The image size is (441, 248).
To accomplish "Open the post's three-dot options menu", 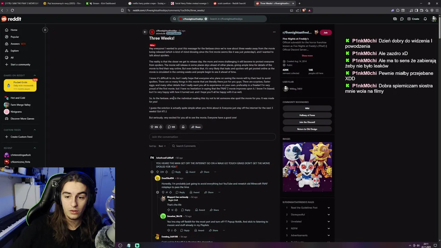I will pyautogui.click(x=274, y=32).
